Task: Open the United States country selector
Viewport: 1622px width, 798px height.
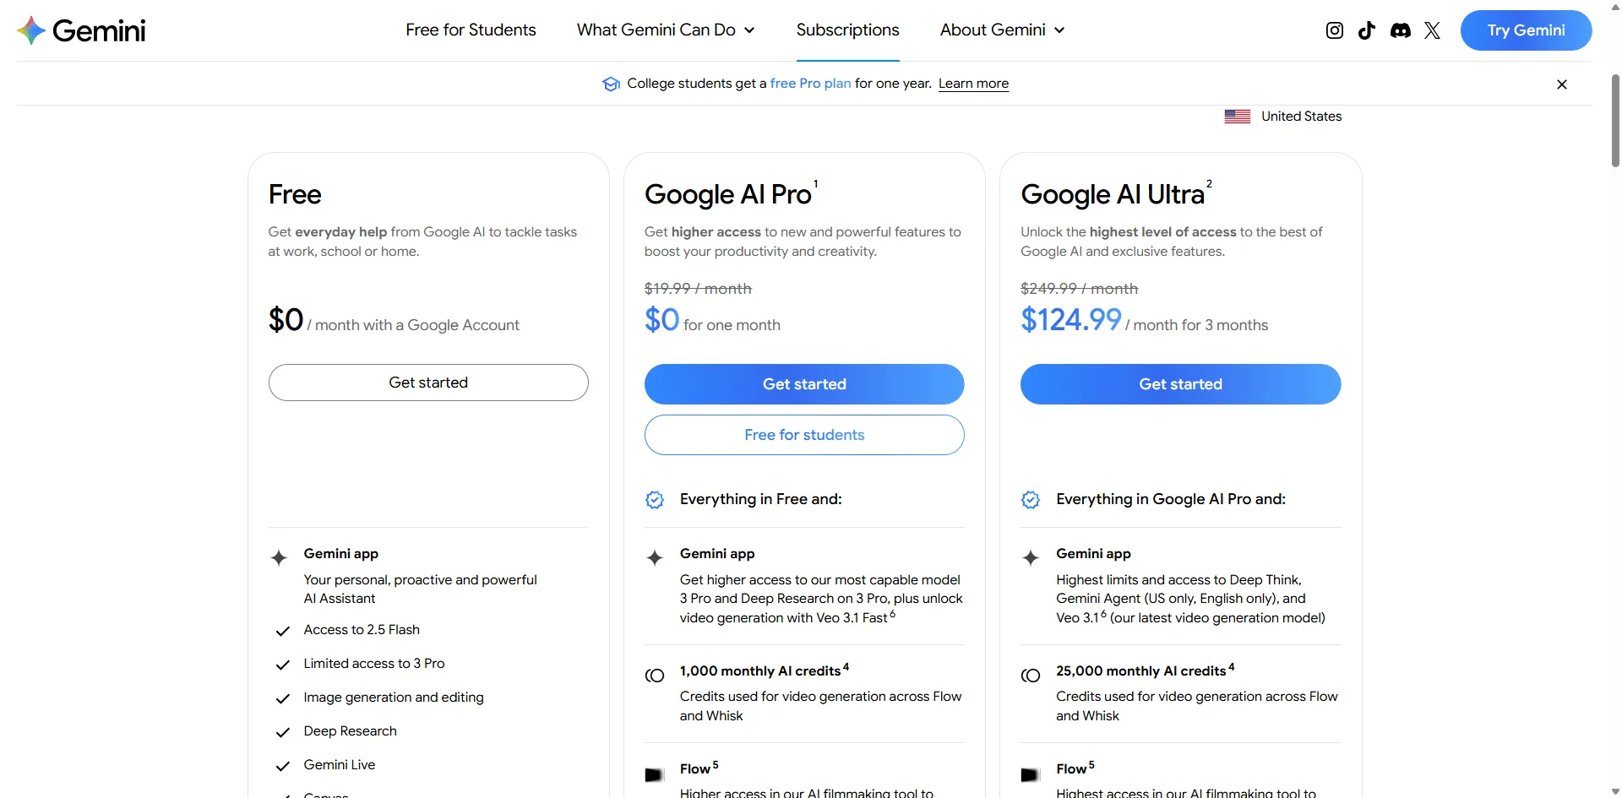Action: point(1300,117)
